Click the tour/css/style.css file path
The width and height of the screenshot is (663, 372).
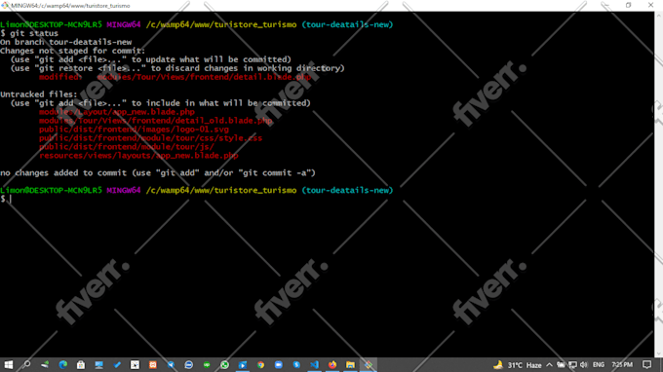150,138
